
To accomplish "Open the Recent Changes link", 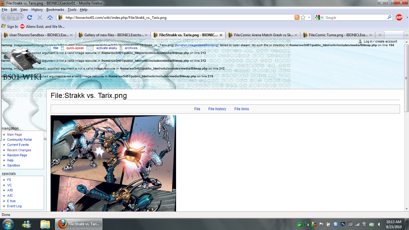I will tap(19, 150).
